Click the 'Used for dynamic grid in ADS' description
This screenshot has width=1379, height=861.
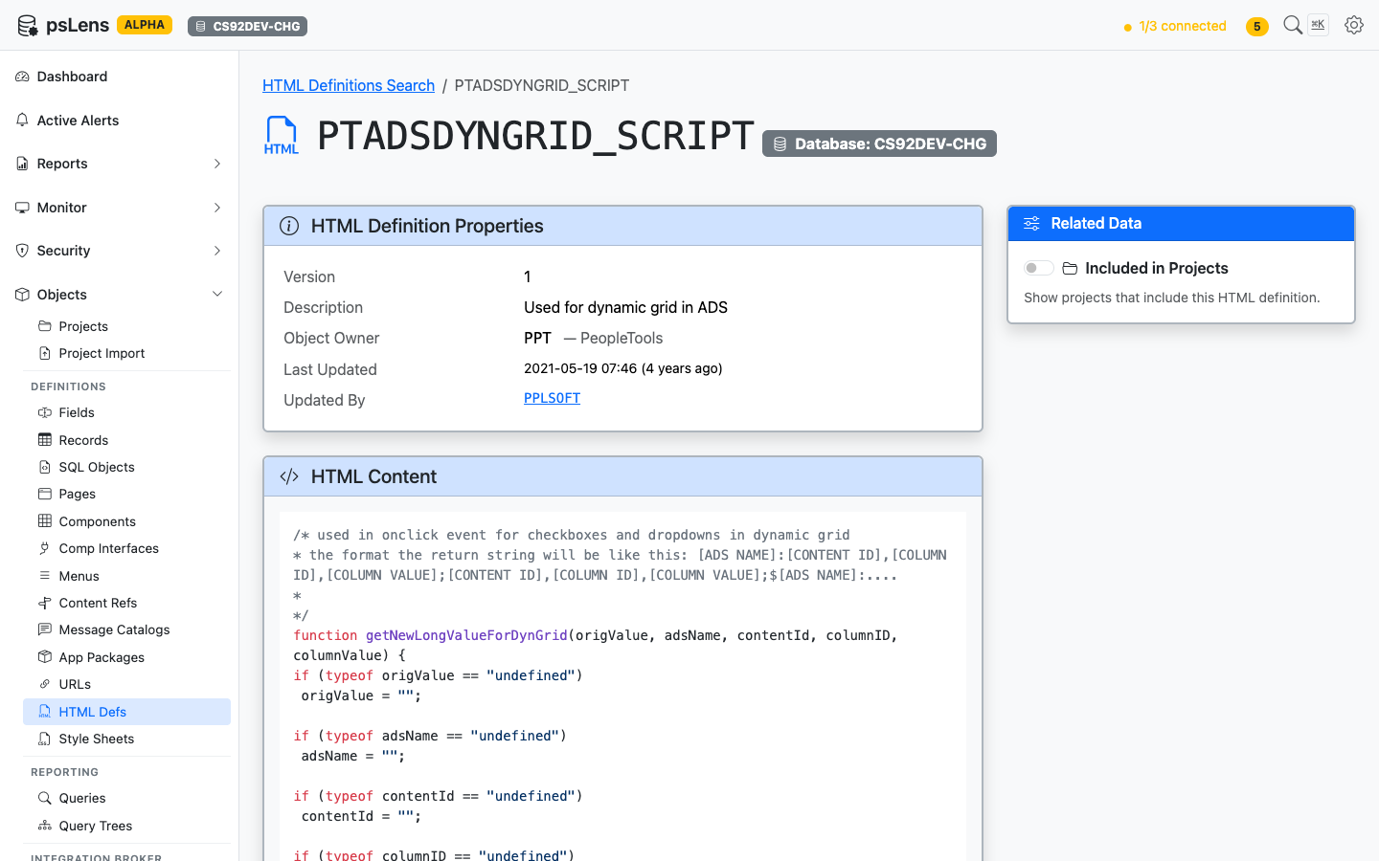click(625, 307)
